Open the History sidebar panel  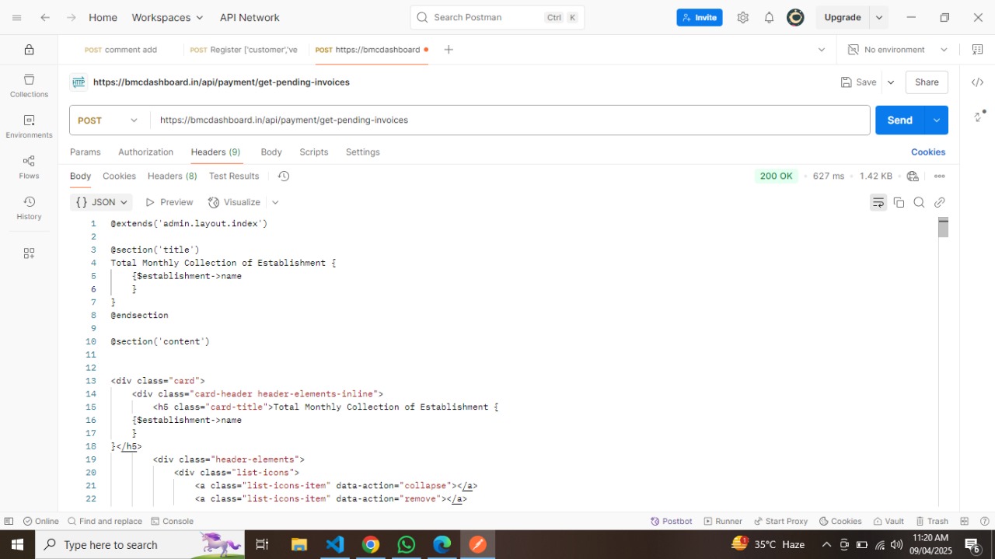click(29, 208)
